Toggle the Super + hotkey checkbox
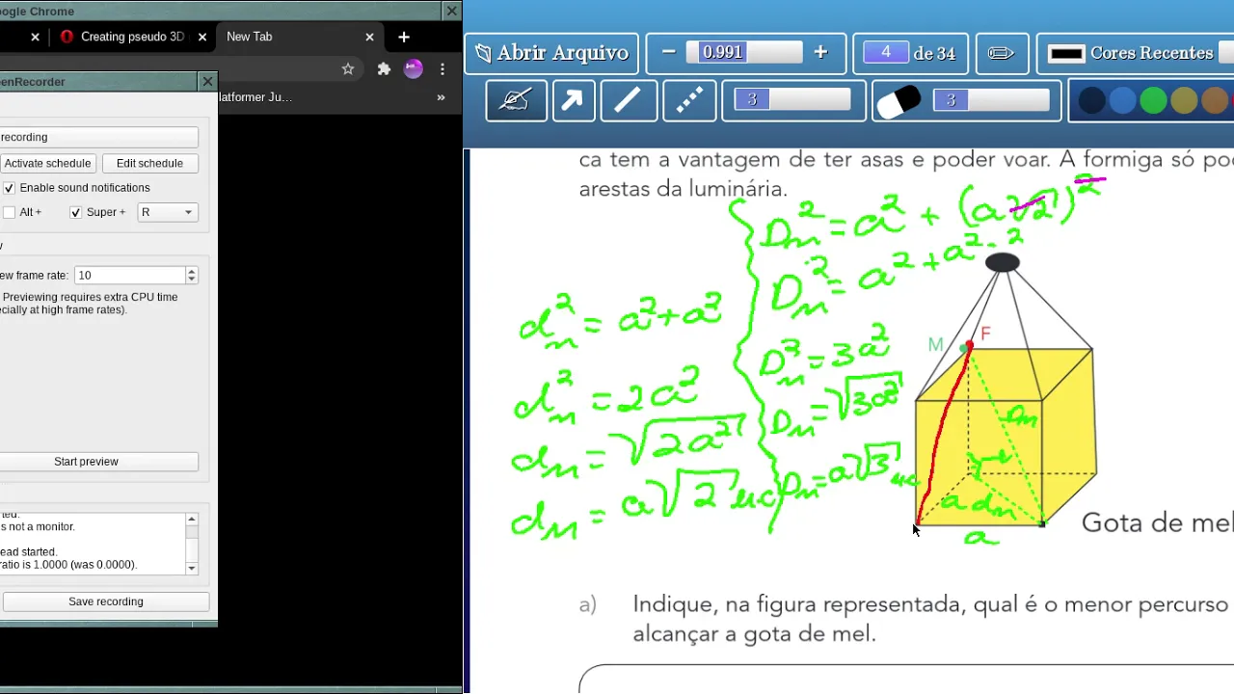Viewport: 1234px width, 694px height. click(75, 212)
